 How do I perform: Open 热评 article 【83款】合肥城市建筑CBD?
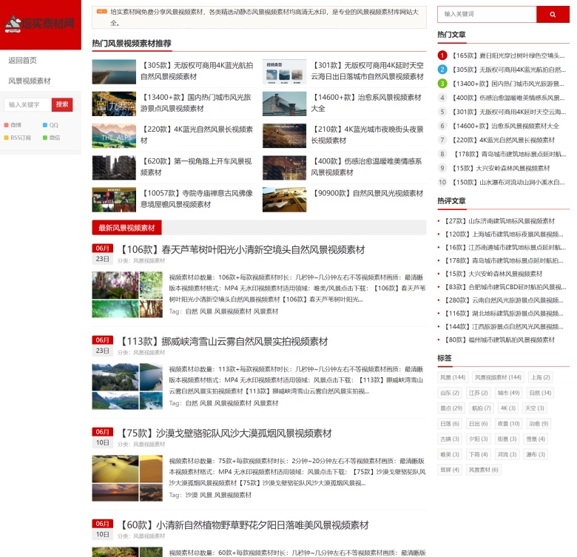[x=505, y=287]
